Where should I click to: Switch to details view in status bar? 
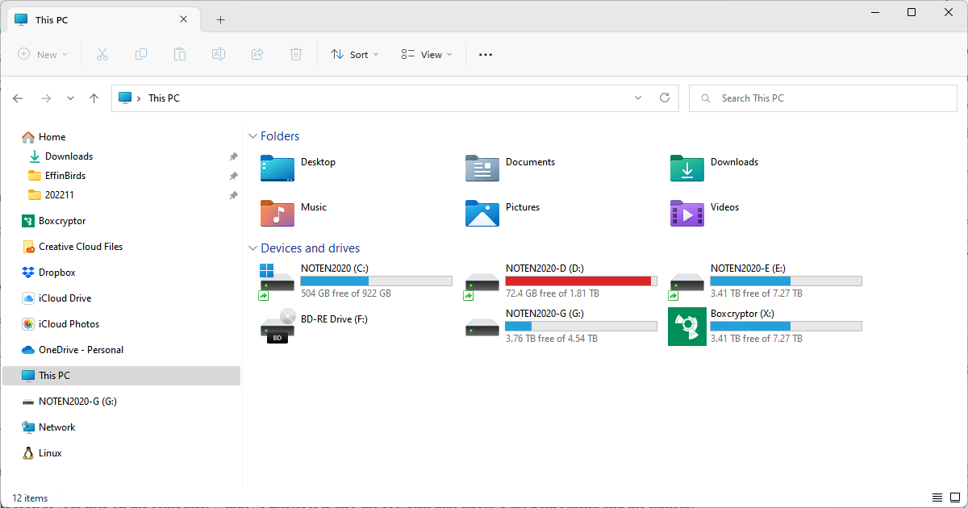point(937,498)
